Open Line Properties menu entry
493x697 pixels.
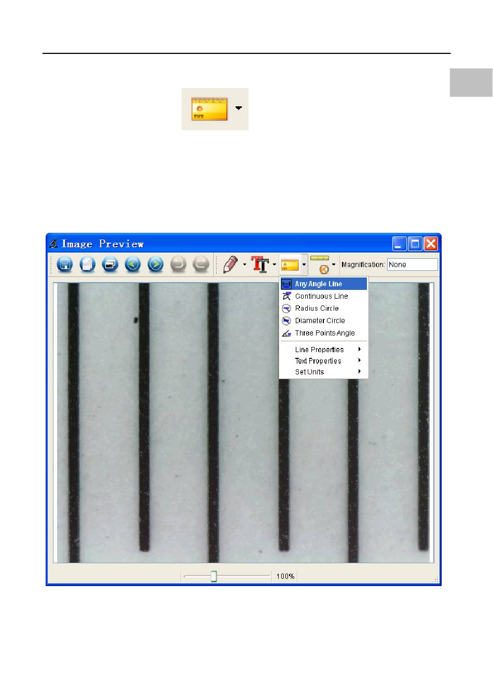click(x=323, y=350)
